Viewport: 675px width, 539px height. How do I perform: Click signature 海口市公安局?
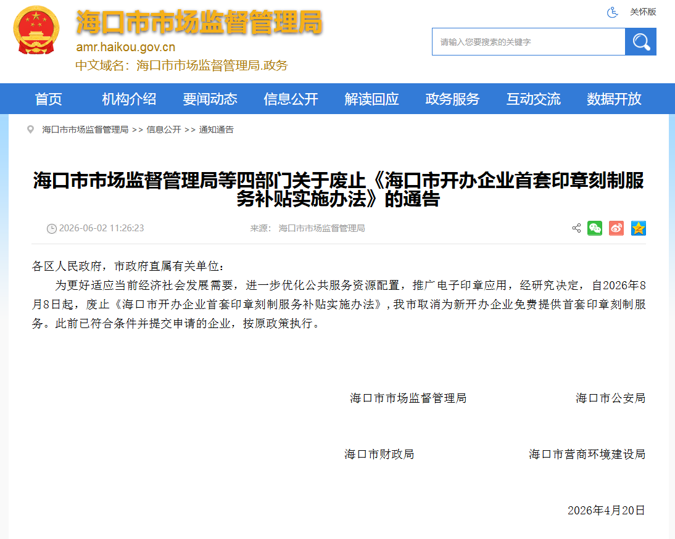point(610,398)
